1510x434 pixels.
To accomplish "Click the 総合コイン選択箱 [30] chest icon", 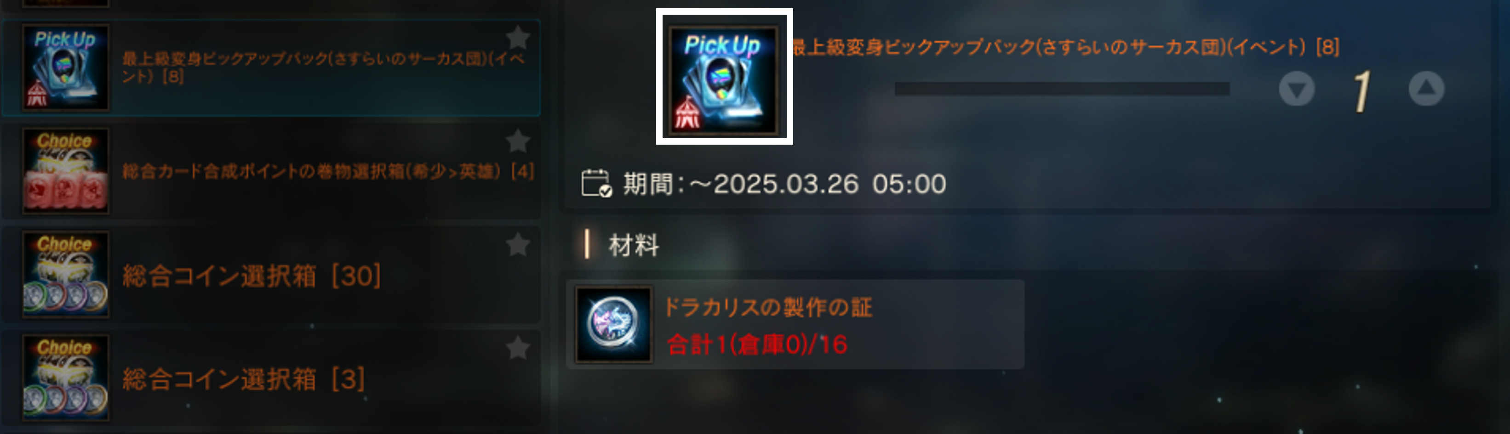I will pos(66,274).
